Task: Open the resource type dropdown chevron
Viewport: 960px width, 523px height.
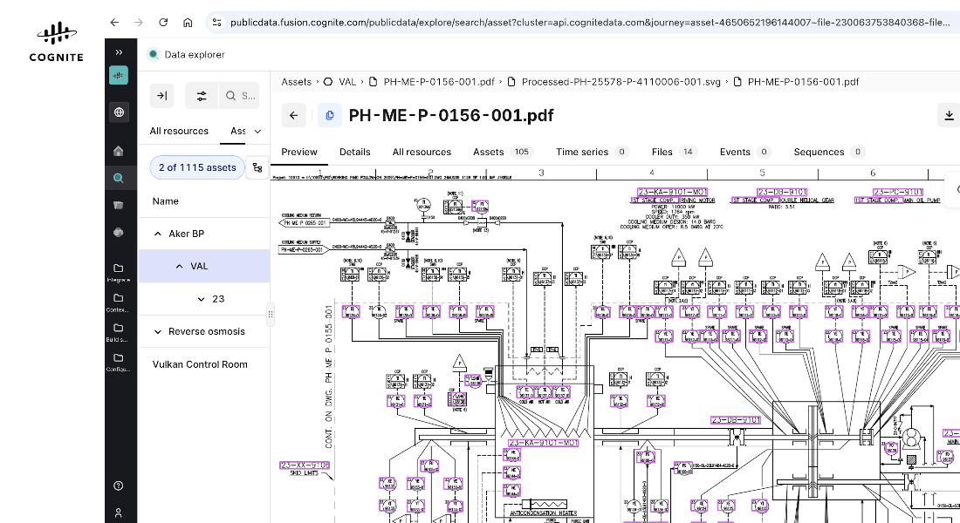Action: click(257, 131)
